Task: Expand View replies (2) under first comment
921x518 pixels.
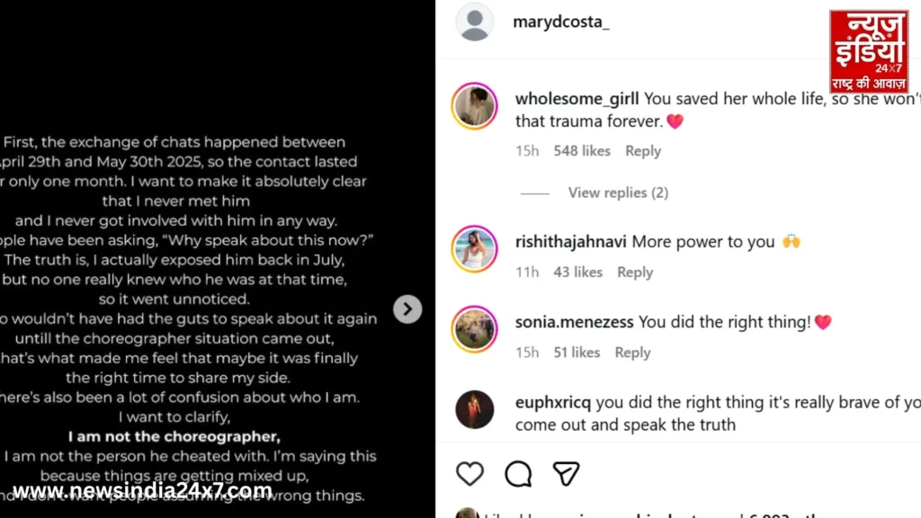Action: tap(618, 192)
